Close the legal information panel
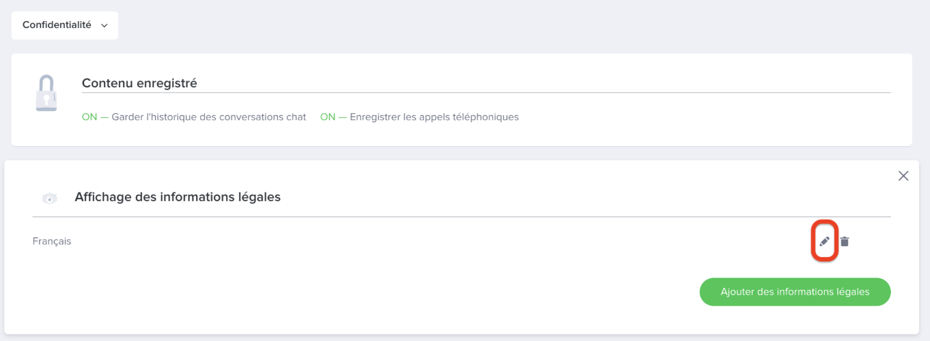 [903, 176]
